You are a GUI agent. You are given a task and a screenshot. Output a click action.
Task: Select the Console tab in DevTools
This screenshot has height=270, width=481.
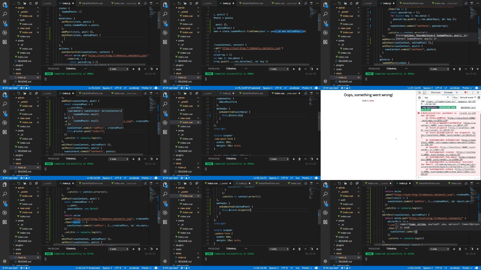pyautogui.click(x=448, y=92)
